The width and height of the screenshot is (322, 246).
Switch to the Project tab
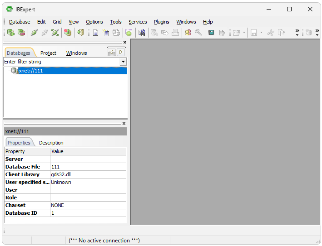[x=48, y=53]
